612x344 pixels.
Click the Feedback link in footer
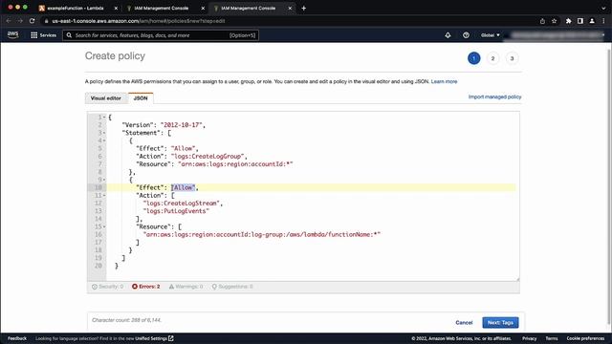pyautogui.click(x=17, y=338)
